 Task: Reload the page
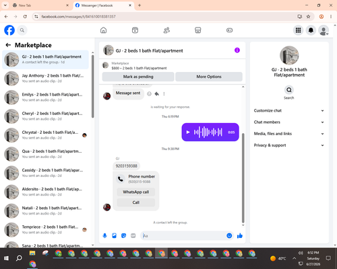(25, 16)
